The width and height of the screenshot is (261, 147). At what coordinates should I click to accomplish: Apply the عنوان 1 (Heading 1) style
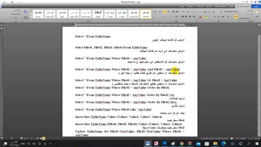pyautogui.click(x=122, y=14)
